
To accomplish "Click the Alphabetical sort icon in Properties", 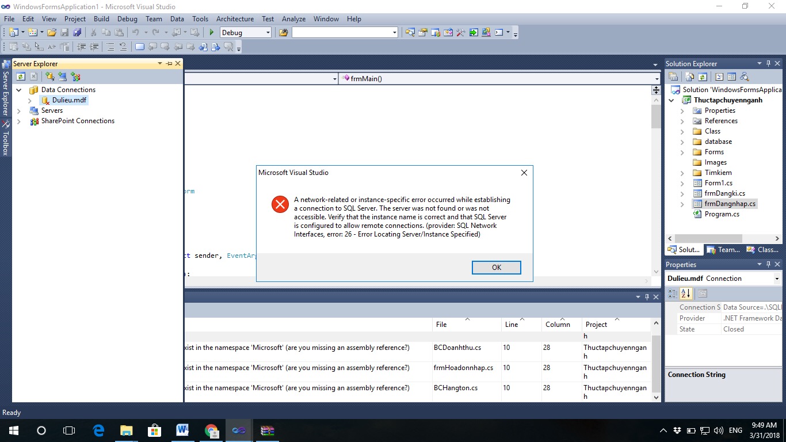I will pos(685,294).
